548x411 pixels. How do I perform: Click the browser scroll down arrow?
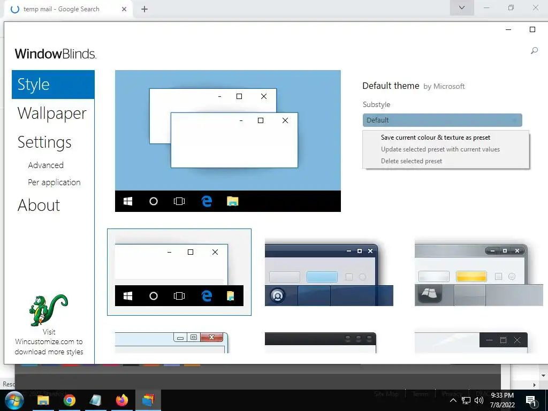coord(543,376)
